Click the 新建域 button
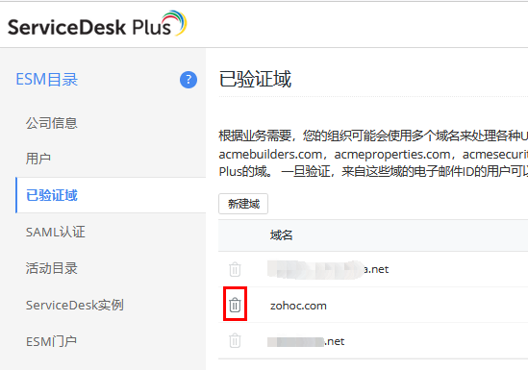528x370 pixels. [243, 204]
